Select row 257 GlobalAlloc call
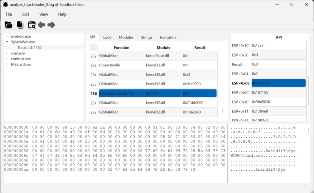Viewport: 314px width, 193px height. pyautogui.click(x=153, y=103)
